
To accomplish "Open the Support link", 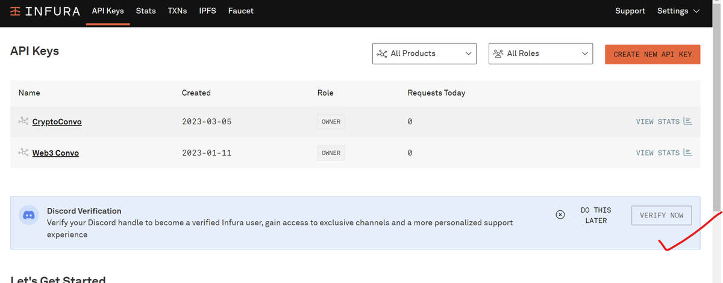I will pos(630,11).
